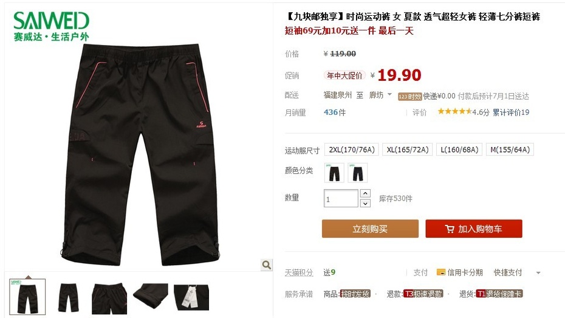Image resolution: width=565 pixels, height=318 pixels.
Task: Click the 立刻购买 buy now button
Action: [370, 229]
